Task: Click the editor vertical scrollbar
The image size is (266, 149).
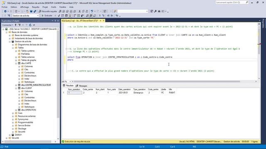Action: [x=259, y=41]
